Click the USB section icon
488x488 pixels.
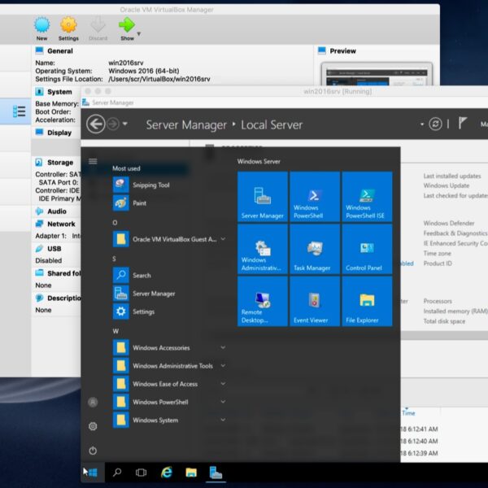[x=39, y=248]
